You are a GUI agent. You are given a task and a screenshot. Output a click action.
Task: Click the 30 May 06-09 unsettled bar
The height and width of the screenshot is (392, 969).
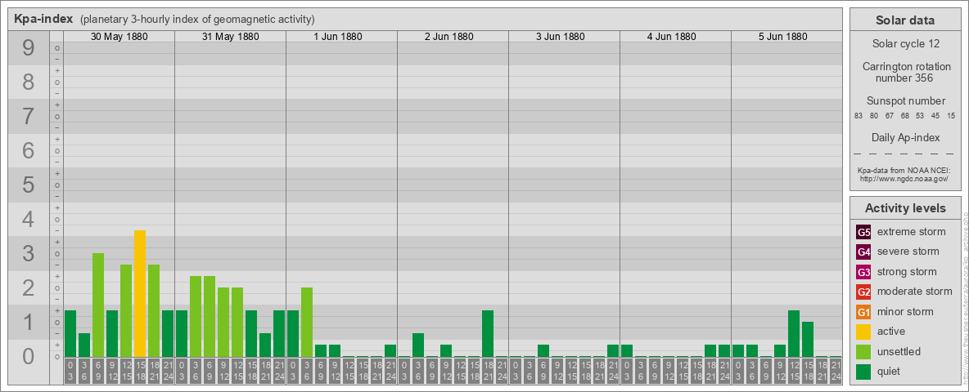(x=98, y=305)
